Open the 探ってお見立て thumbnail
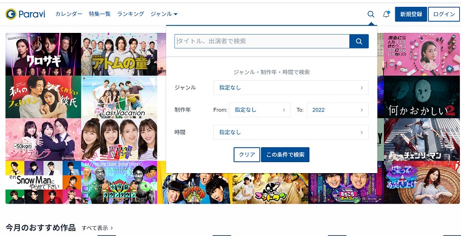Image resolution: width=461 pixels, height=236 pixels. (x=422, y=182)
